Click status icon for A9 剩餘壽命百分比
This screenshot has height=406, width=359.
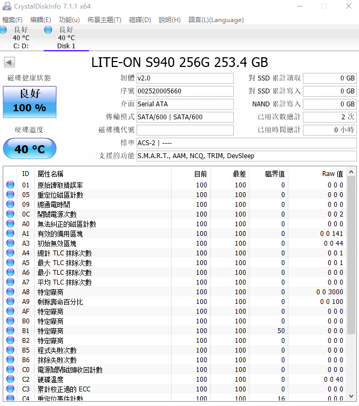10,301
